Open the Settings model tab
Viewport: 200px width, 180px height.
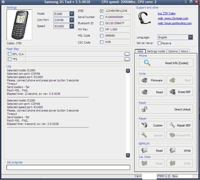[156, 51]
